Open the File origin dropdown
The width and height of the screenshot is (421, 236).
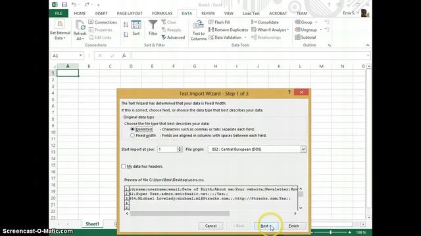303,149
